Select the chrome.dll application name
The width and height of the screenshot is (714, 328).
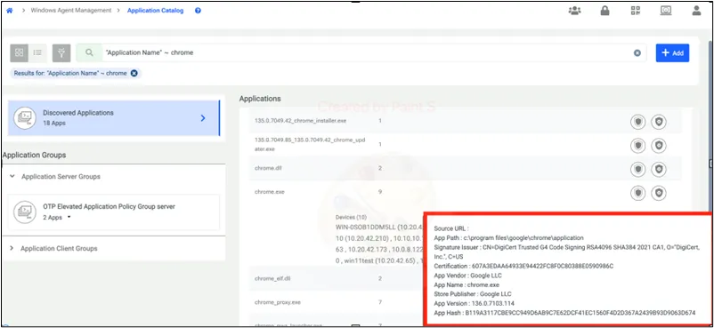click(269, 168)
